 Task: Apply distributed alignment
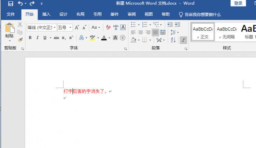pyautogui.click(x=163, y=32)
